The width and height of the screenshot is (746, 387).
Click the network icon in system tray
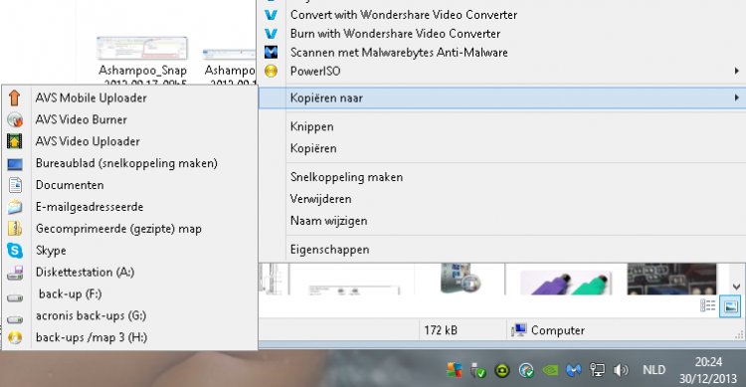(597, 370)
